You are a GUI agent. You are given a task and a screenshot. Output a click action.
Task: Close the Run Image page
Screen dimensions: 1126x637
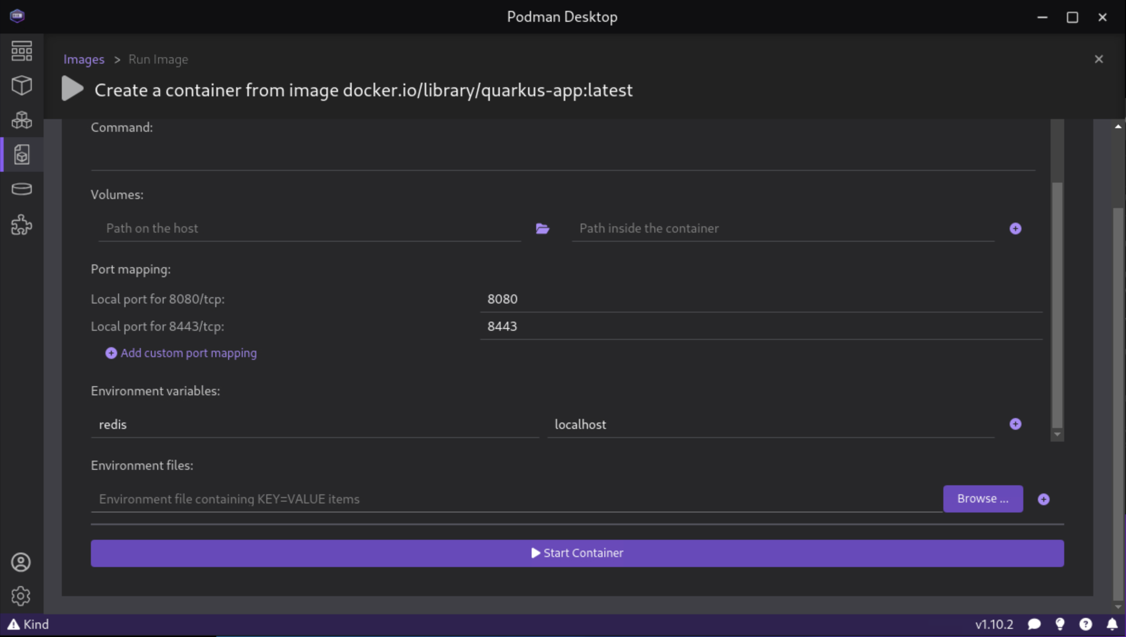coord(1098,59)
